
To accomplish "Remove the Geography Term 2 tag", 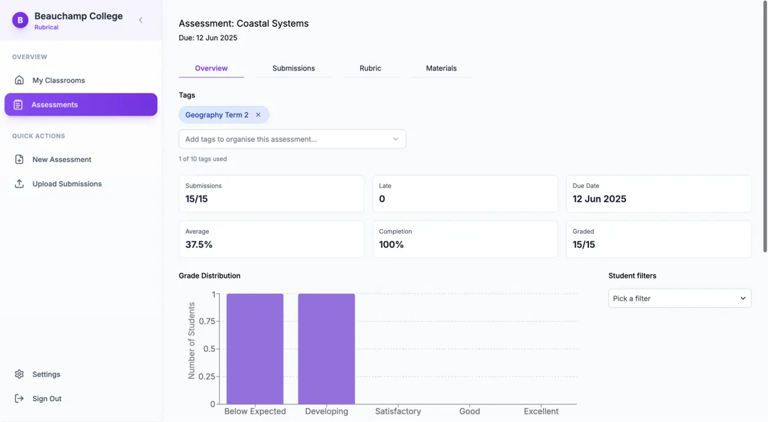I will pos(258,115).
